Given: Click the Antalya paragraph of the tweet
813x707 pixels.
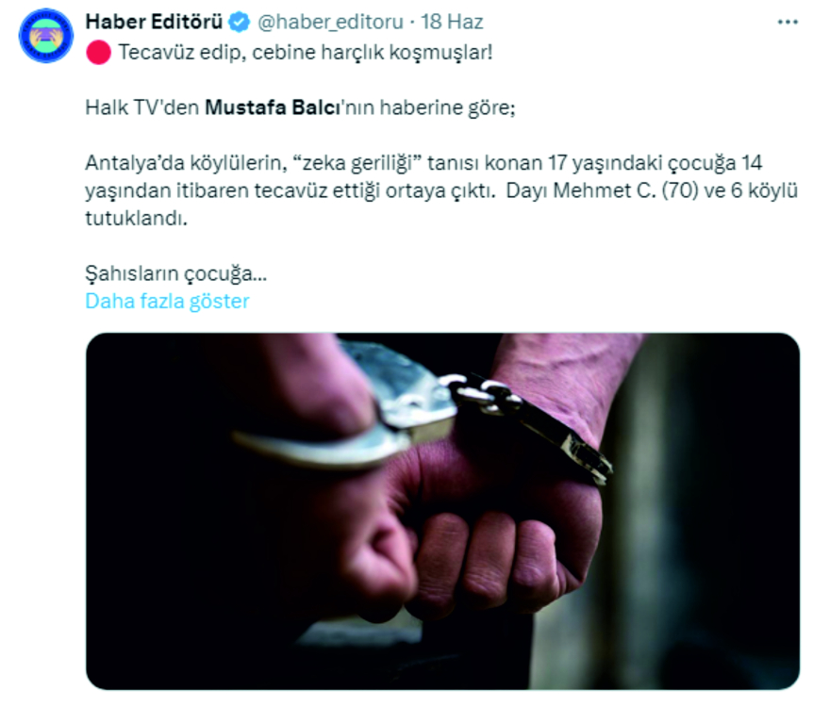Looking at the screenshot, I should pos(441,190).
